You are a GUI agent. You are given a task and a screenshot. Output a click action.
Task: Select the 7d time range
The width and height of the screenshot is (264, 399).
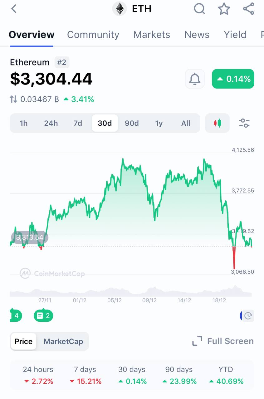click(78, 123)
